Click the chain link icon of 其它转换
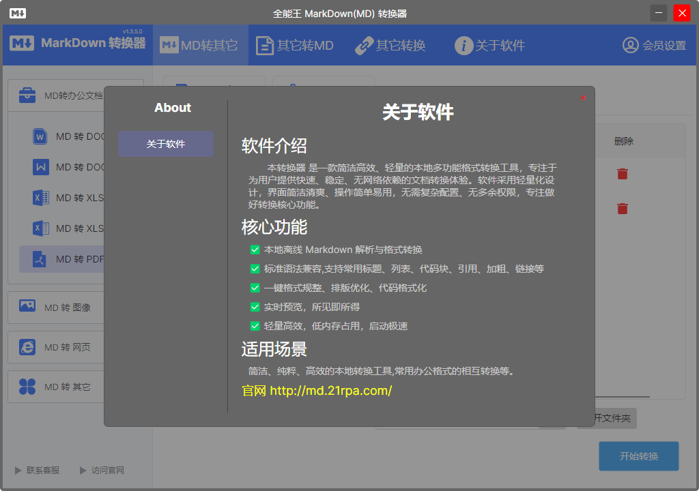 (x=365, y=46)
